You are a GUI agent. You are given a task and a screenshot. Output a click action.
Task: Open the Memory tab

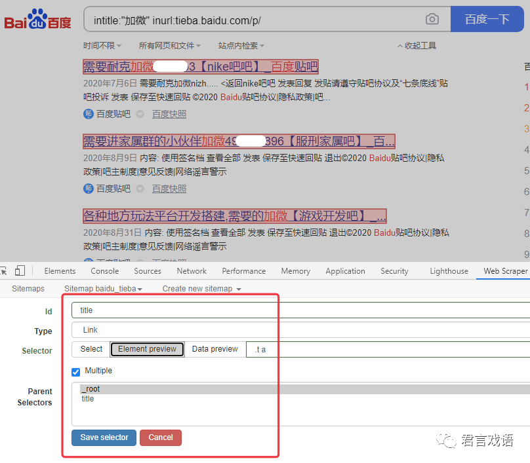coord(296,271)
